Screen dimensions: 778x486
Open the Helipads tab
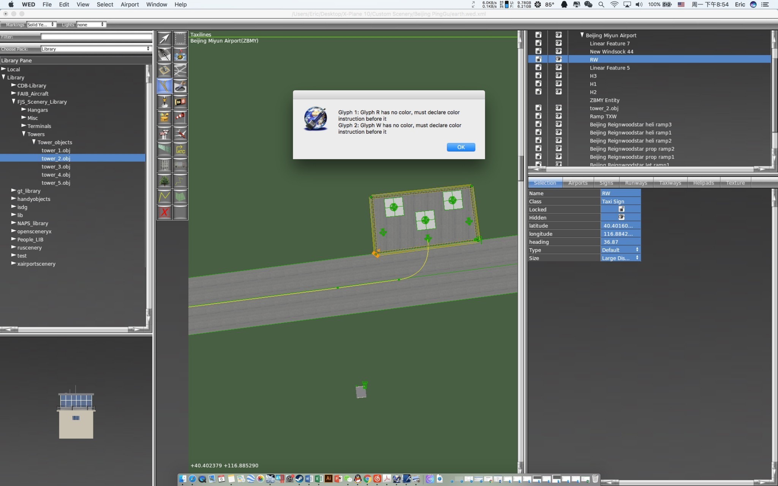[x=703, y=183]
